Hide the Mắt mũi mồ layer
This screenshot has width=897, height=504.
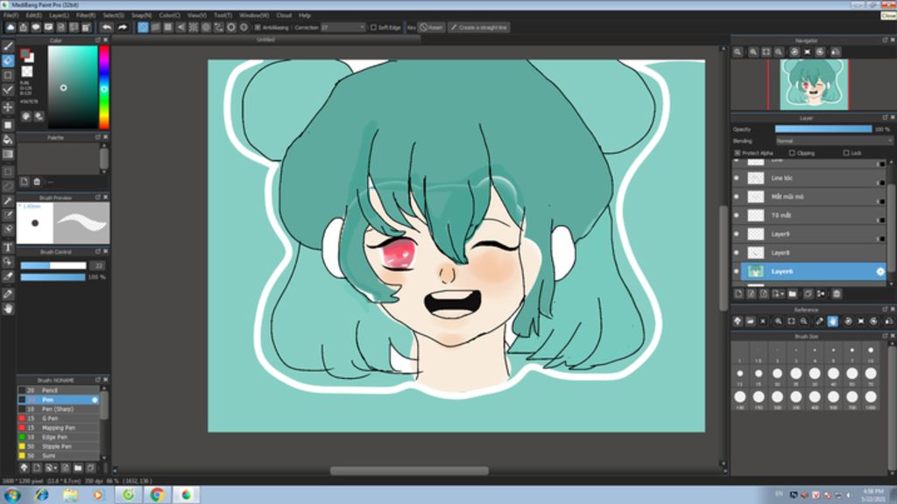coord(736,197)
